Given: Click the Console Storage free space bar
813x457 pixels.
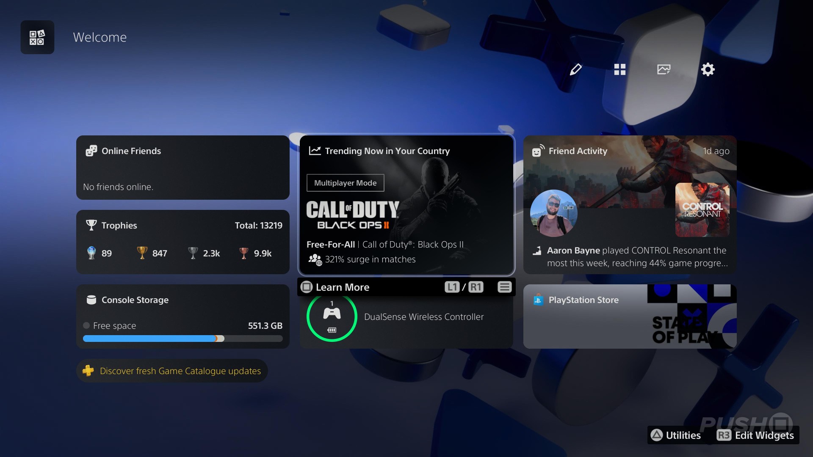Looking at the screenshot, I should pos(183,339).
